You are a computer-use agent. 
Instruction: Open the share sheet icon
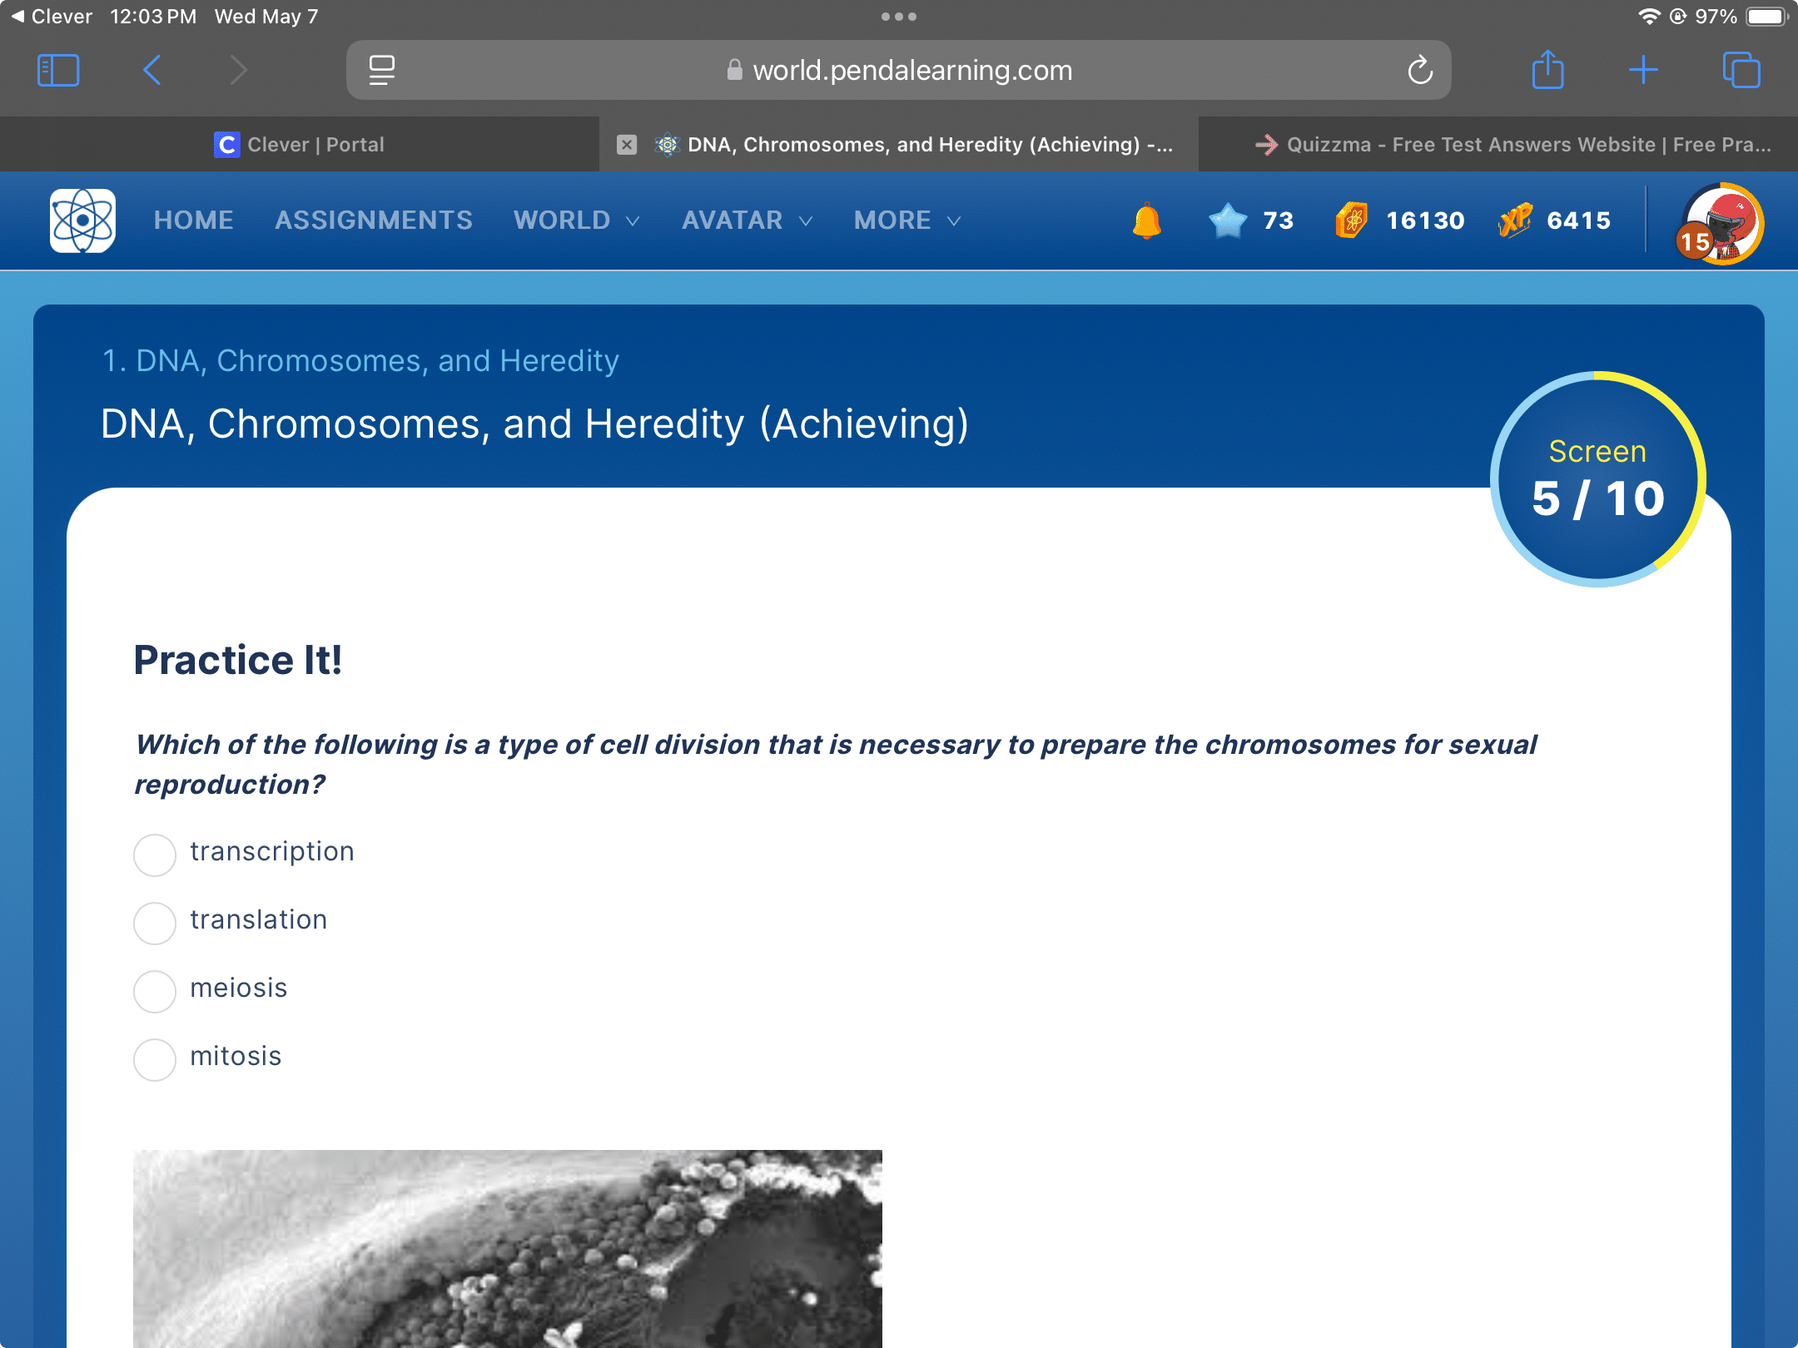[x=1548, y=69]
